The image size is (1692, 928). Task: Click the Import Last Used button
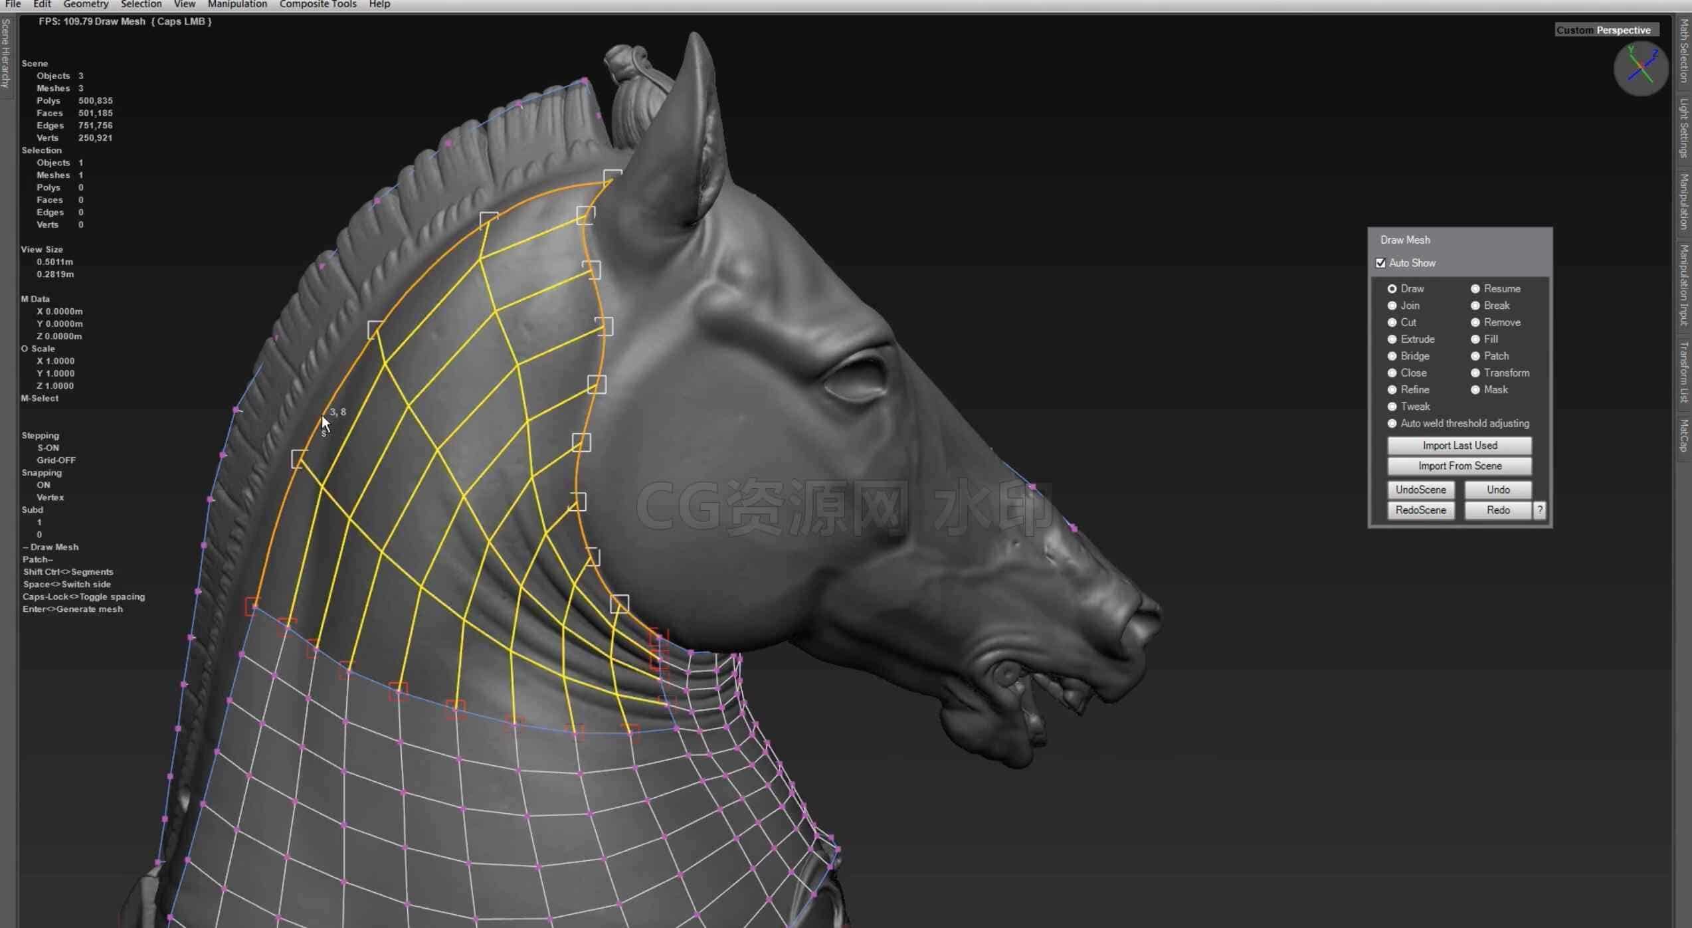point(1459,446)
